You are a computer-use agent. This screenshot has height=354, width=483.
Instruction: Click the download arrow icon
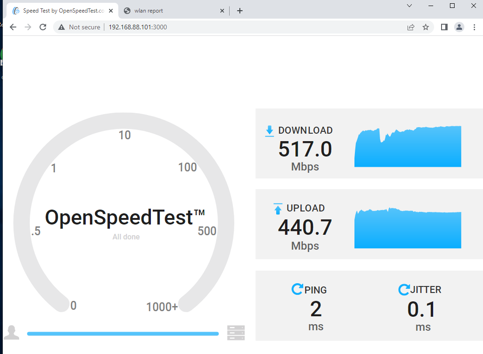[x=270, y=131]
